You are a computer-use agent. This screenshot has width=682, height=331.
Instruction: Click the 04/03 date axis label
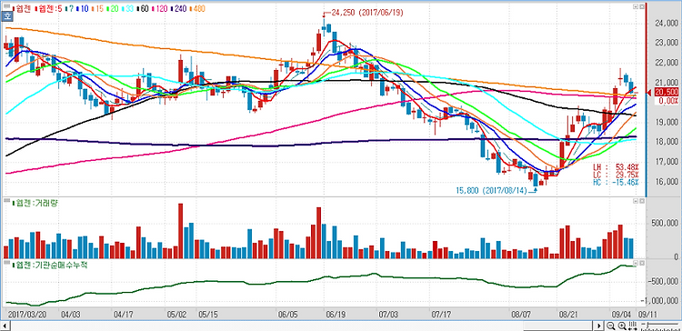point(71,314)
